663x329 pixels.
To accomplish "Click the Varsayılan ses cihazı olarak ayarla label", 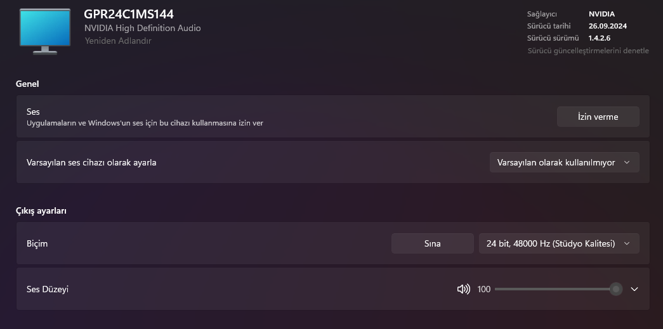I will [91, 162].
